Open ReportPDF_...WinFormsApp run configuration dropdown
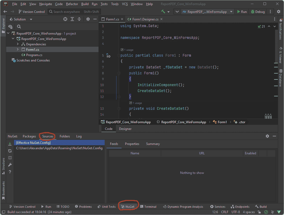Image resolution: width=284 pixels, height=215 pixels. [207, 12]
